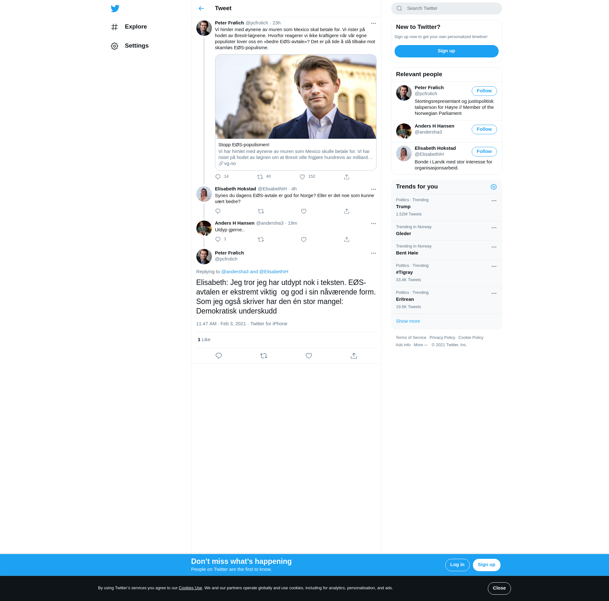Click the Twitter bird logo
The width and height of the screenshot is (609, 601).
pos(115,9)
